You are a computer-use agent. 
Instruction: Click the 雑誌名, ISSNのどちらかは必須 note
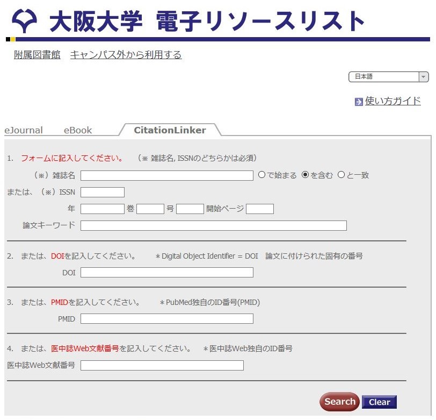(x=197, y=158)
